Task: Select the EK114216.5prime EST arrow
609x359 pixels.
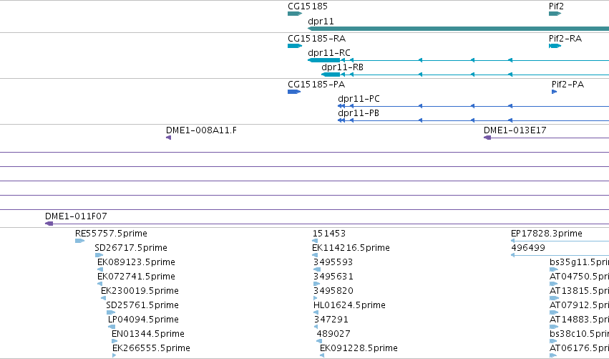Action: point(315,255)
